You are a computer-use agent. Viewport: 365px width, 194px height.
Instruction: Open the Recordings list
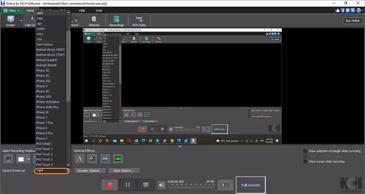coord(116,21)
